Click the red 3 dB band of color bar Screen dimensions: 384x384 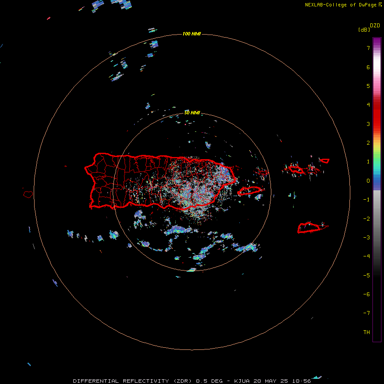tap(377, 124)
